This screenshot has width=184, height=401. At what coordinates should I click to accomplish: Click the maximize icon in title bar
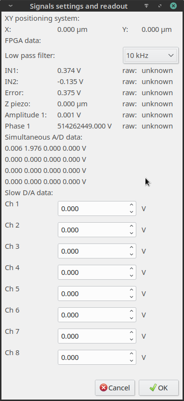pos(160,6)
